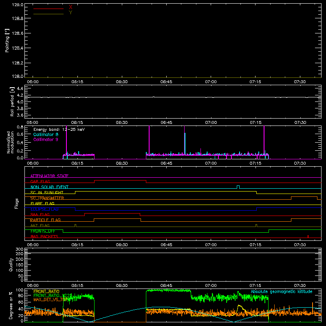
Task: Click the SC_TRANSMITTER flag label
Action: (47, 198)
